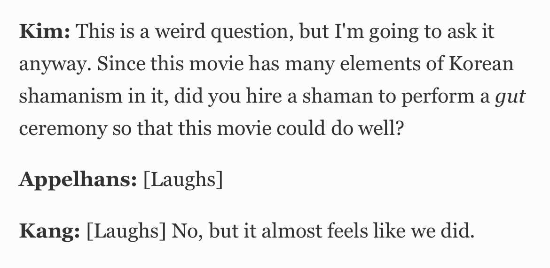Click the bold speaker name "Appelhans:"

(78, 180)
